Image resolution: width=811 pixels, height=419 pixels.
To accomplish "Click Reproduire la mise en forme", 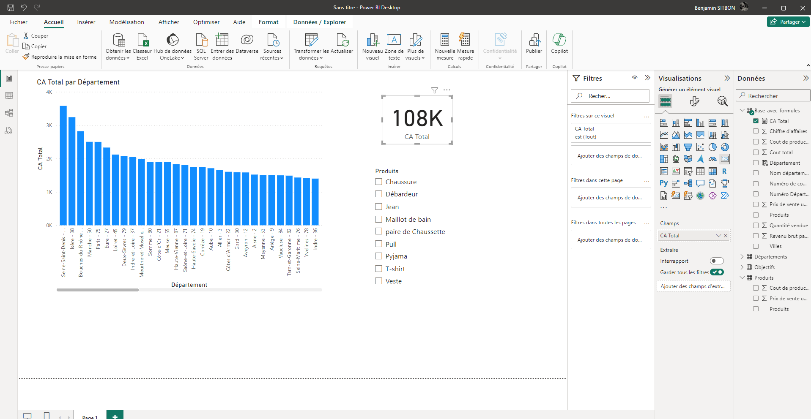I will pos(60,57).
